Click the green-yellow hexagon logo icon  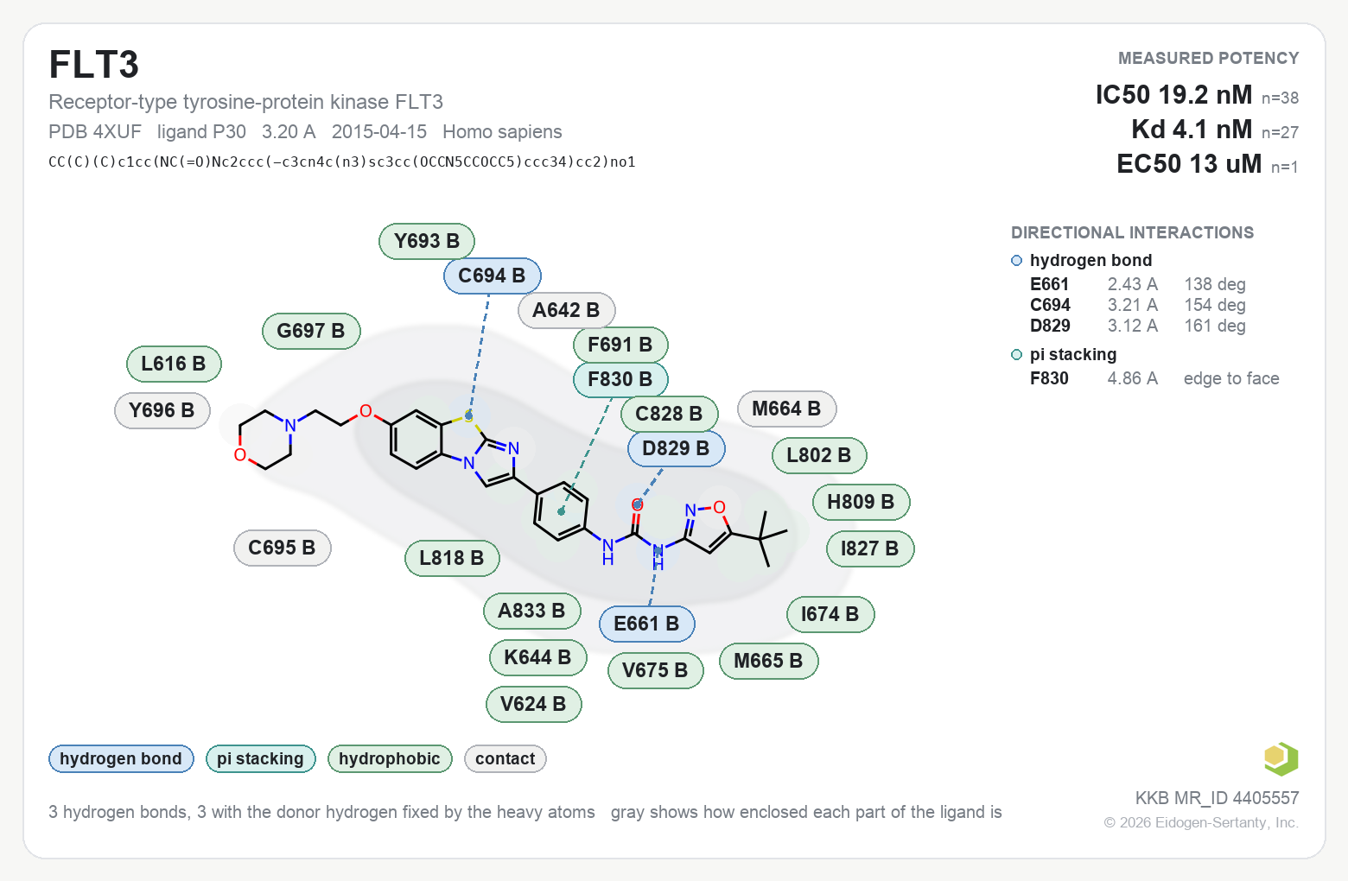1281,759
